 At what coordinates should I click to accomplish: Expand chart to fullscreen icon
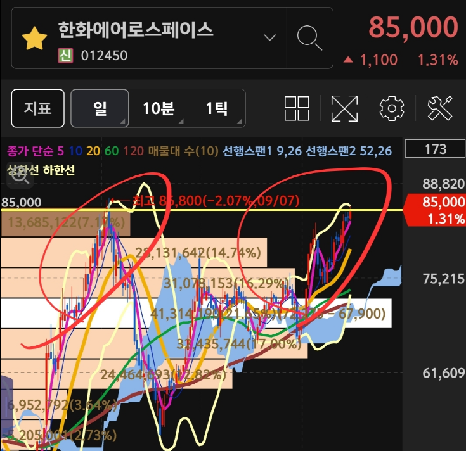pos(344,108)
